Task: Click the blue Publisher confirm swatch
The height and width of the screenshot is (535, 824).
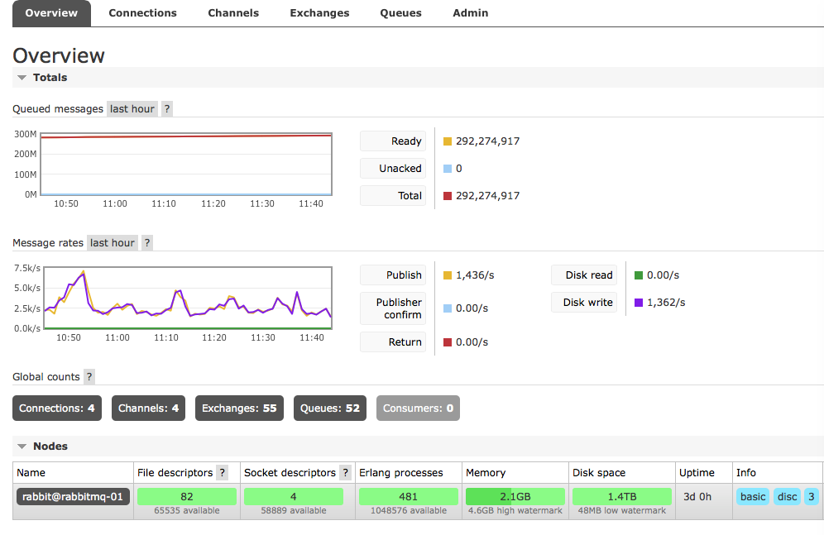Action: pyautogui.click(x=448, y=308)
